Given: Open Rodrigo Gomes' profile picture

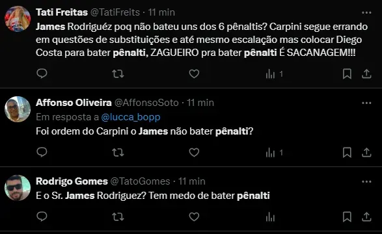Looking at the screenshot, I should 18,188.
